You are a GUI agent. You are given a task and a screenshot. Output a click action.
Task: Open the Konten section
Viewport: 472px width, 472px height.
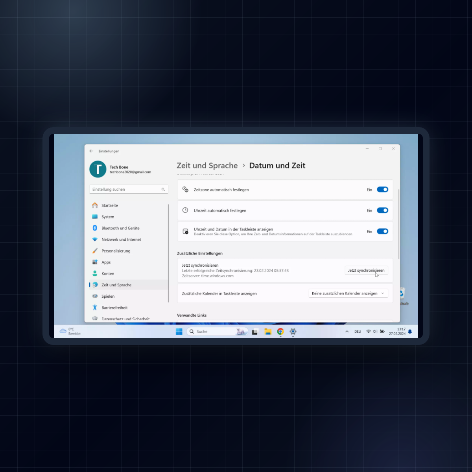point(129,273)
